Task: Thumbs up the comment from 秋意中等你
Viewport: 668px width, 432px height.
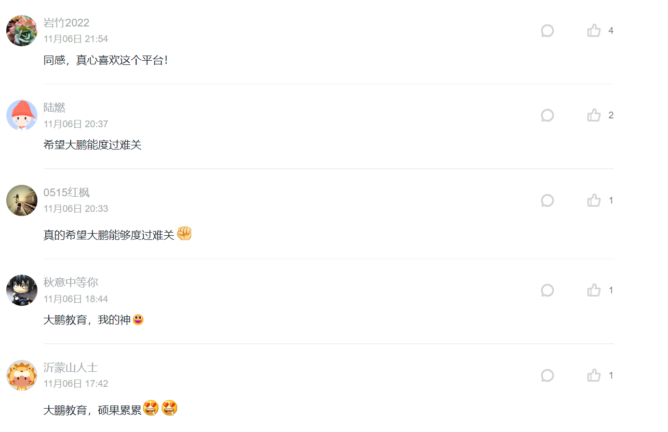Action: 594,290
